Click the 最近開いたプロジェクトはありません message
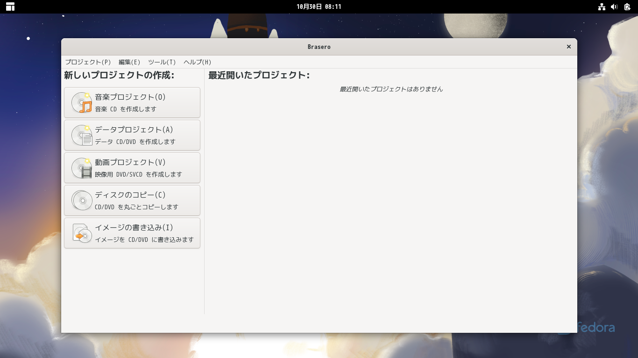Image resolution: width=638 pixels, height=358 pixels. click(391, 89)
